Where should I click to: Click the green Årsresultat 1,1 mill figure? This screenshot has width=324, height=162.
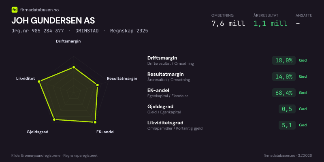click(271, 23)
